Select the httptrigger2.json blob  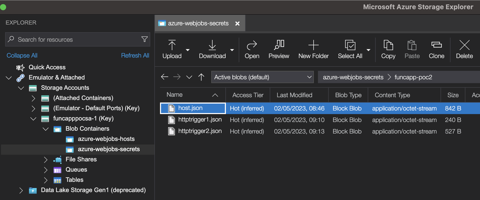click(x=200, y=131)
